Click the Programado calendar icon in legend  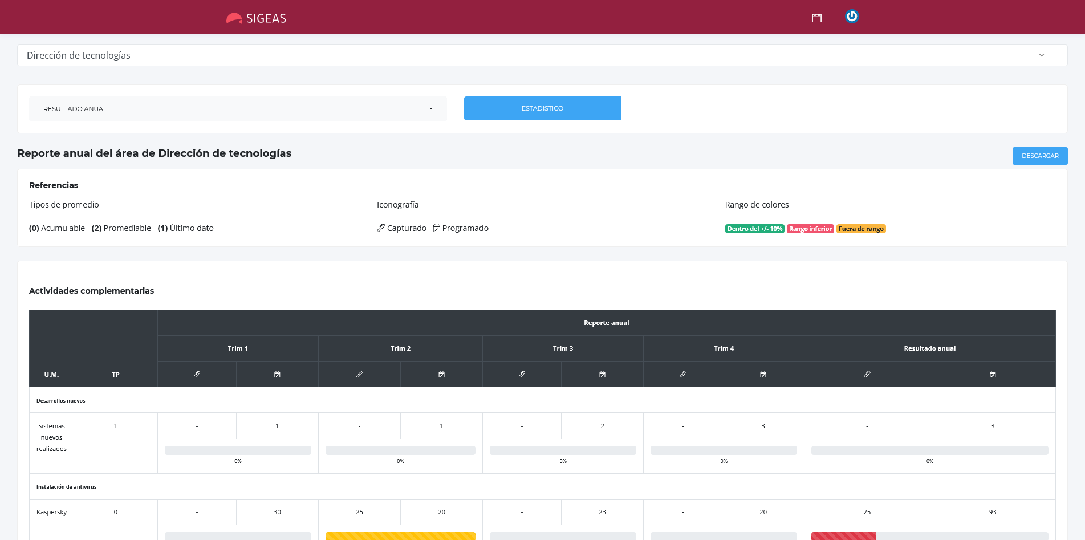click(436, 228)
